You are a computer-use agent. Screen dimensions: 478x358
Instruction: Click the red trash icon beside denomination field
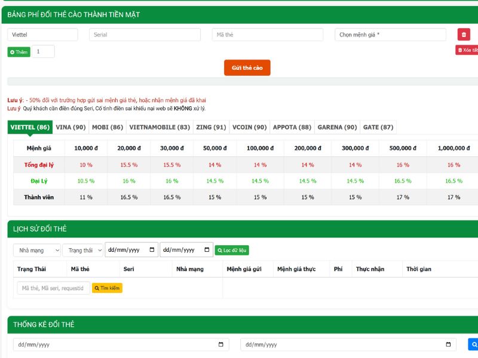click(x=464, y=35)
